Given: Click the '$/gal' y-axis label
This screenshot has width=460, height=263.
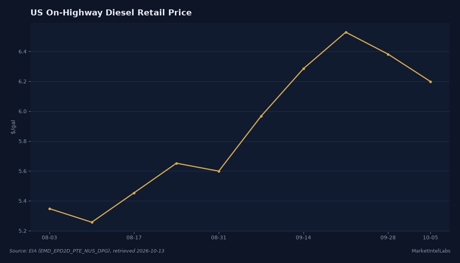Looking at the screenshot, I should [x=13, y=127].
